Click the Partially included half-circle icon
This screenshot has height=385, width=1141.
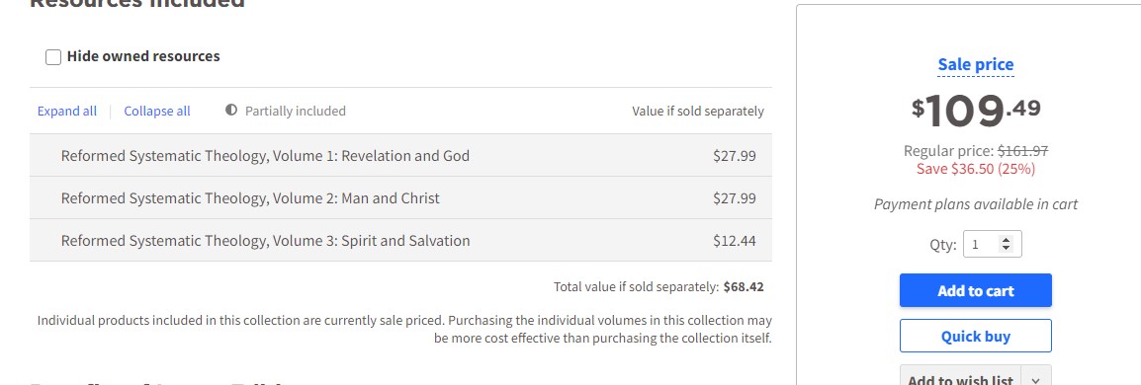click(x=231, y=111)
